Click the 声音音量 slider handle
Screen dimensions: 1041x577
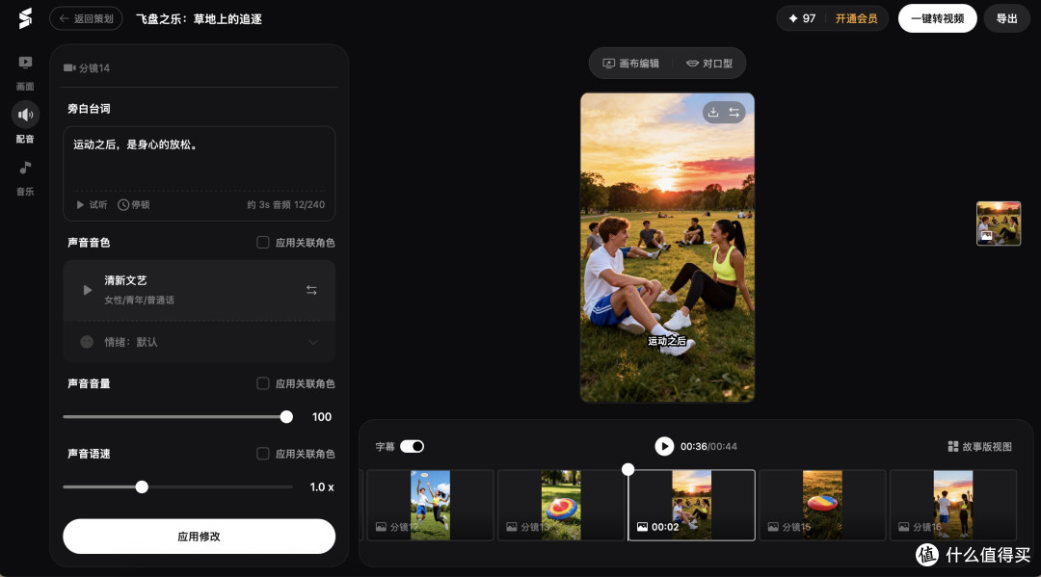(286, 416)
